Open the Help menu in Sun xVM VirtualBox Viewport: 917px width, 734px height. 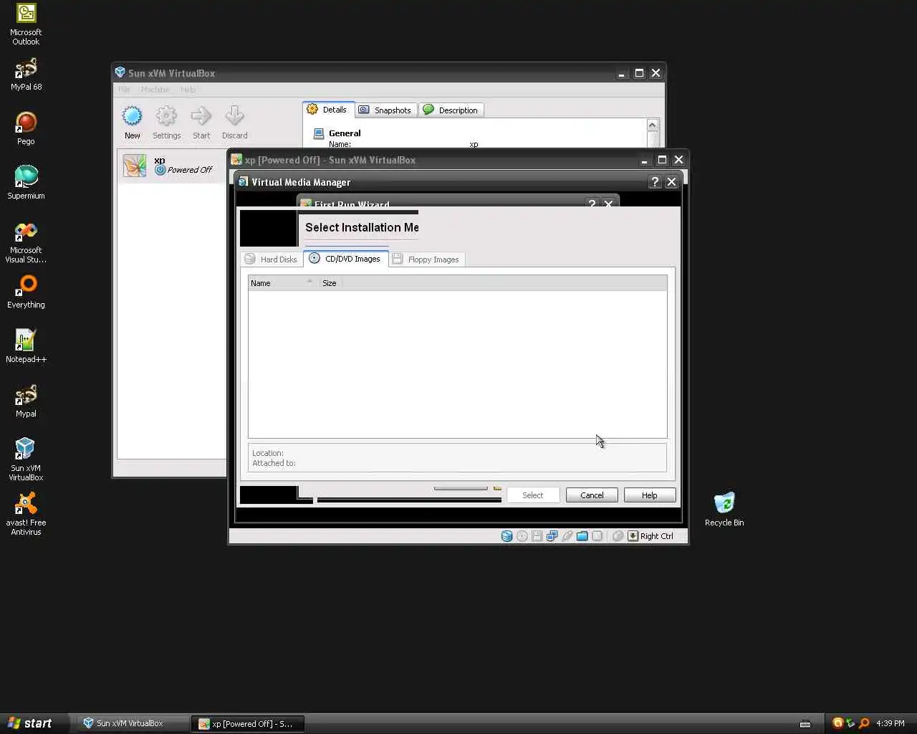pyautogui.click(x=188, y=90)
